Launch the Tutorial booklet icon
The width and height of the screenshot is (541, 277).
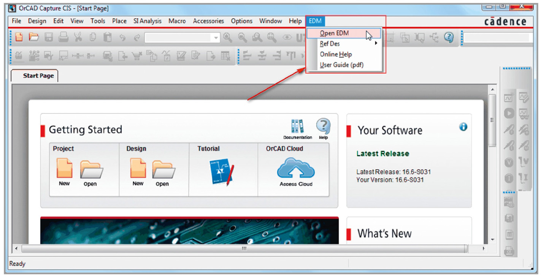pos(222,173)
